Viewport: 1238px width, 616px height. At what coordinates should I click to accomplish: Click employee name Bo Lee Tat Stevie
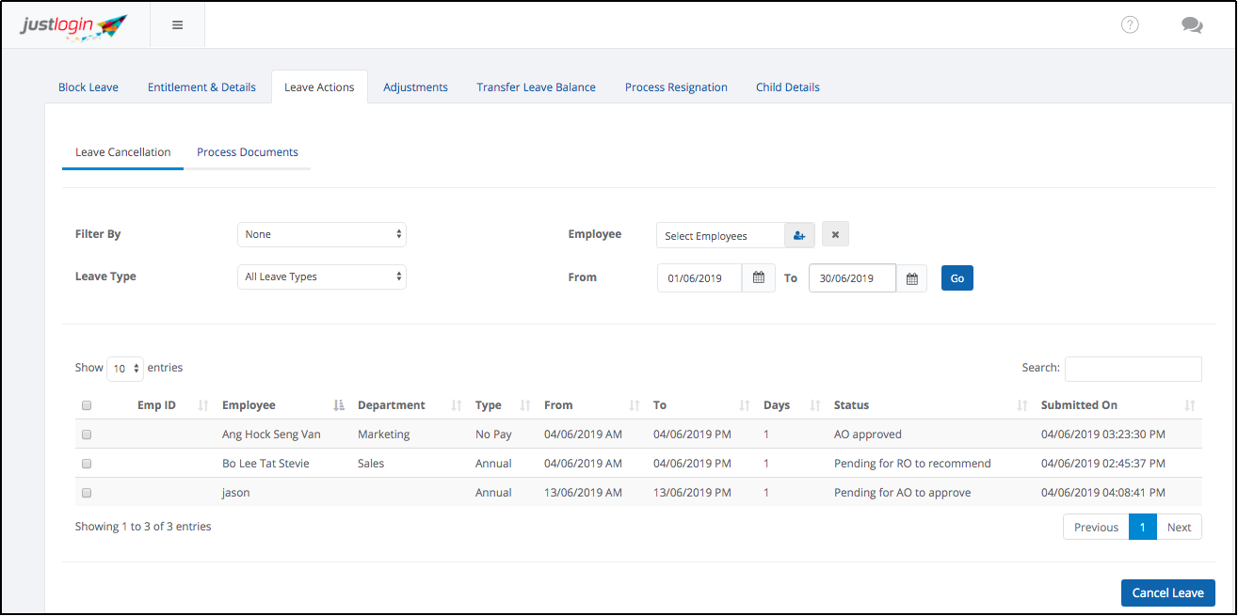[x=265, y=464]
